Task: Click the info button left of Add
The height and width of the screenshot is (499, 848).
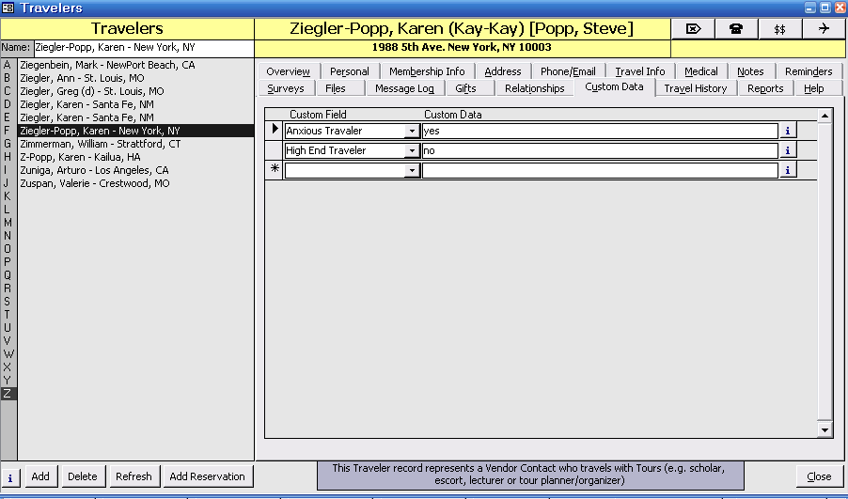Action: click(x=10, y=476)
